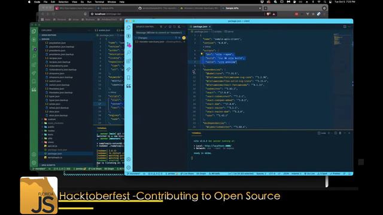Image resolution: width=383 pixels, height=215 pixels.
Task: Open sampleapis.js in green window explorer
Action: click(x=54, y=158)
